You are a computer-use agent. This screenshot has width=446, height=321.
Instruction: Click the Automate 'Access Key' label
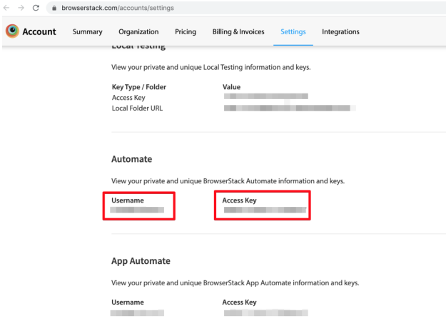239,200
